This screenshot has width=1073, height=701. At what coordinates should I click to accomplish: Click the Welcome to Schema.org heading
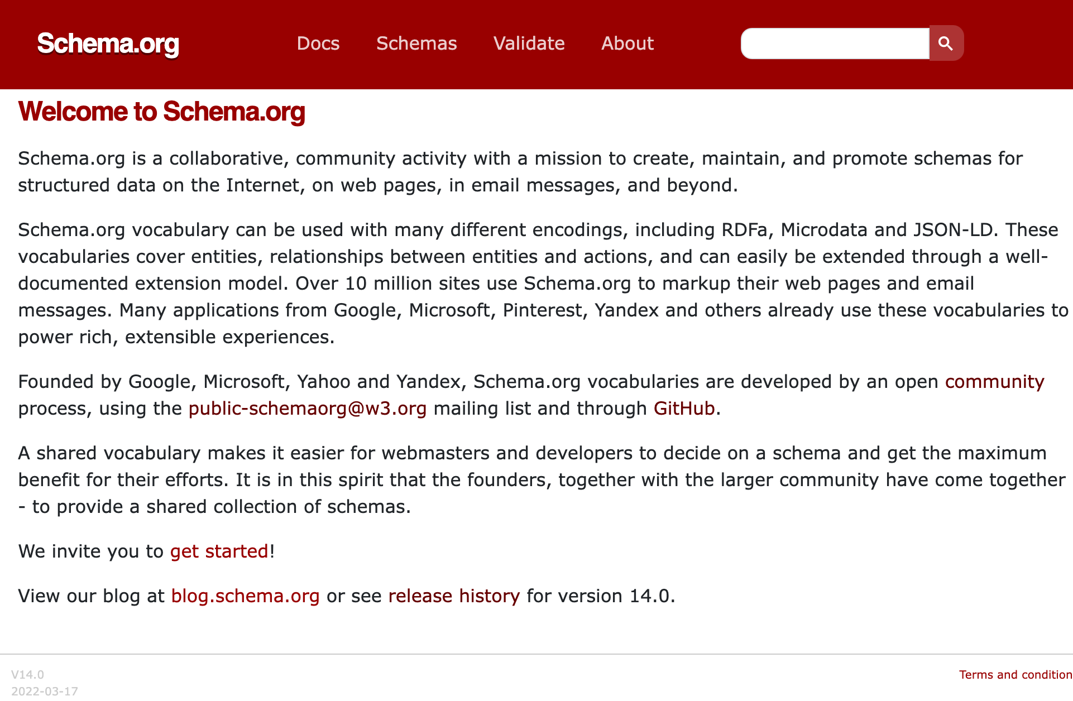[162, 112]
